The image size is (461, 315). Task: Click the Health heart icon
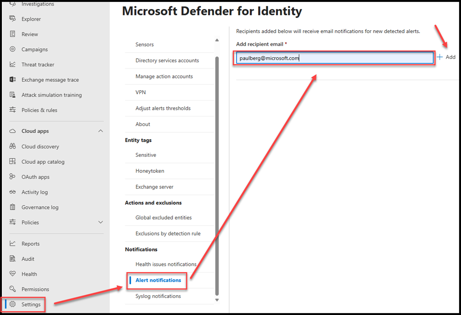12,274
